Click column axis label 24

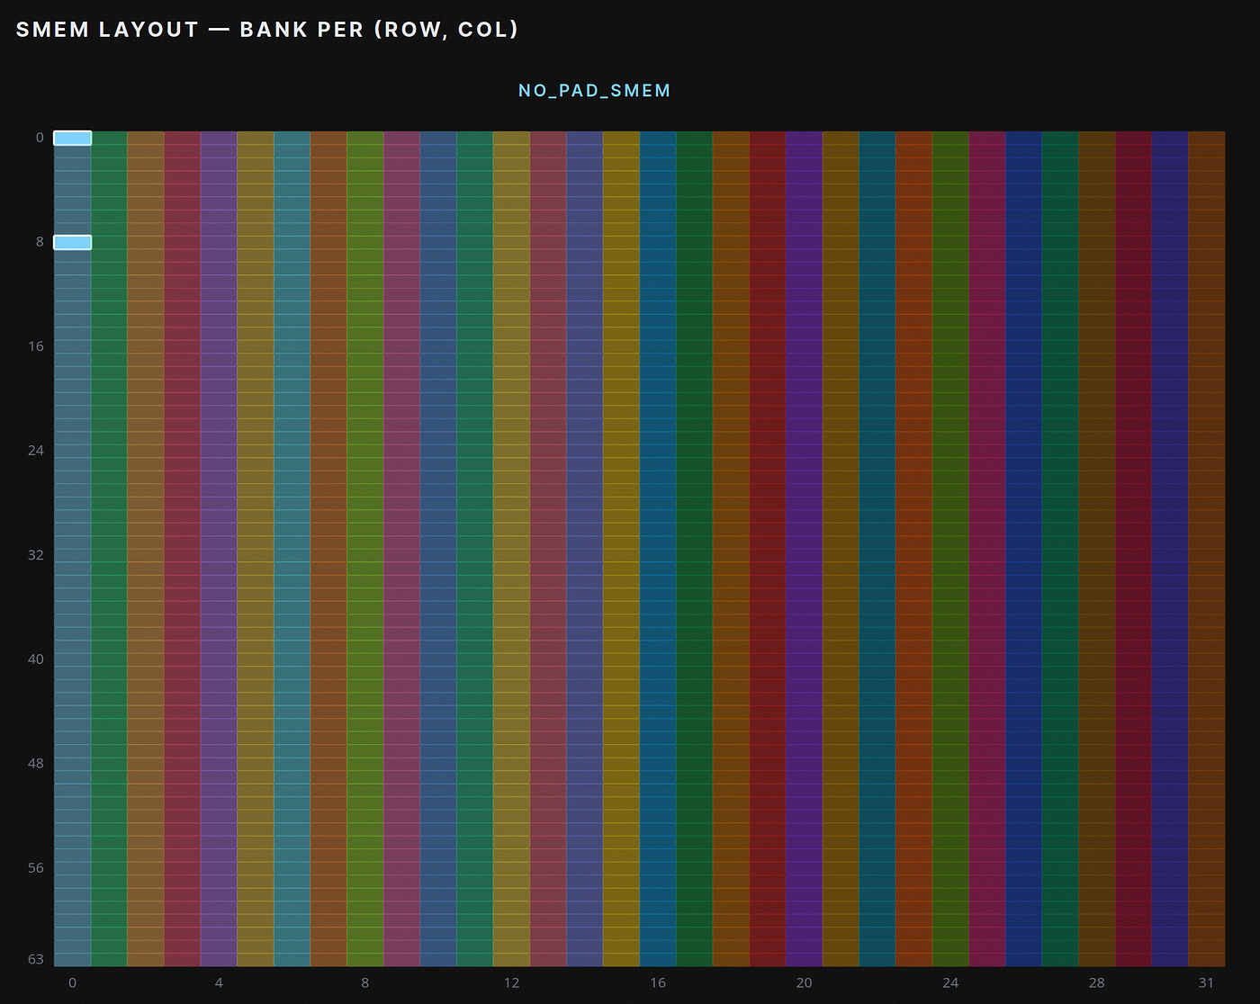click(x=950, y=982)
